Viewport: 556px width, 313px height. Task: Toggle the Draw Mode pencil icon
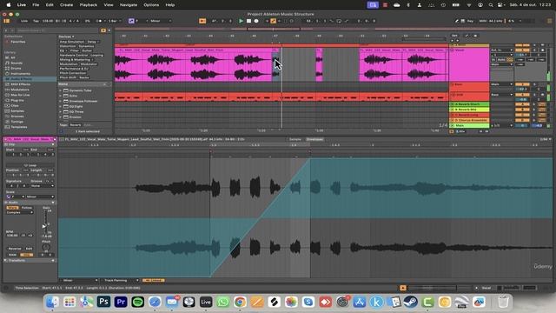457,21
